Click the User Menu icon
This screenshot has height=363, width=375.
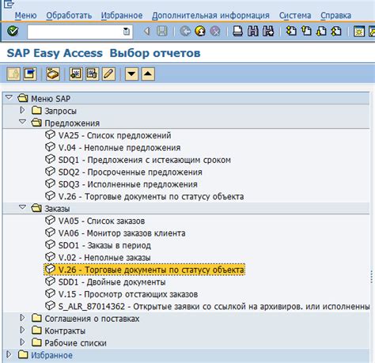click(13, 74)
